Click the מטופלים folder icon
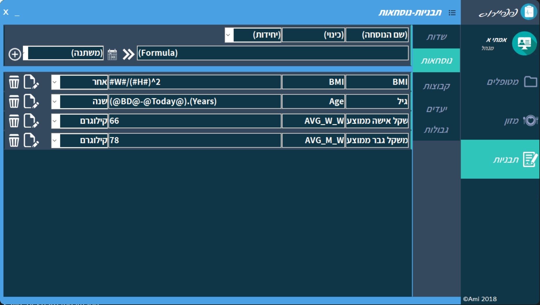 tap(530, 82)
